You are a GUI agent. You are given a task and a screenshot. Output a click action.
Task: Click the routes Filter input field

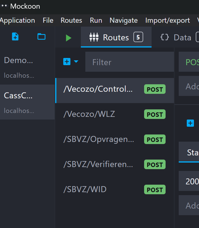pyautogui.click(x=129, y=62)
